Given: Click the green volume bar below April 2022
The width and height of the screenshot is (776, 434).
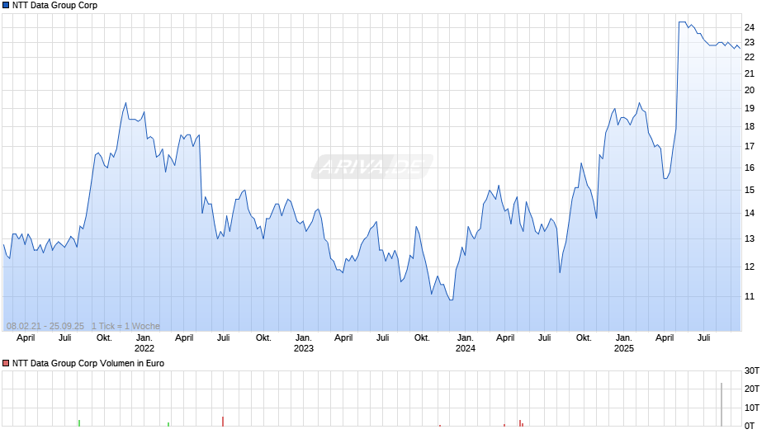Looking at the screenshot, I should pyautogui.click(x=168, y=424).
